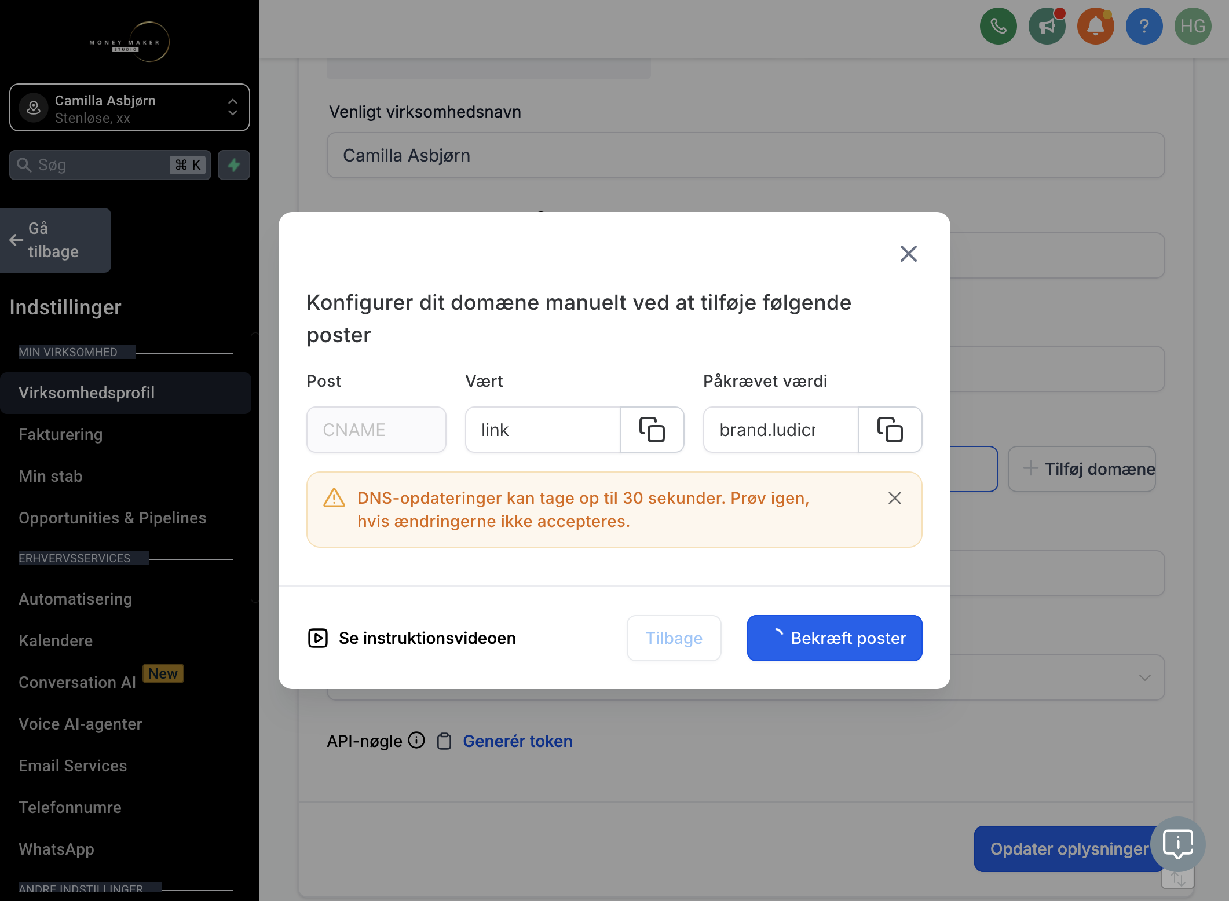1229x901 pixels.
Task: Click the green phone call icon
Action: pos(998,26)
